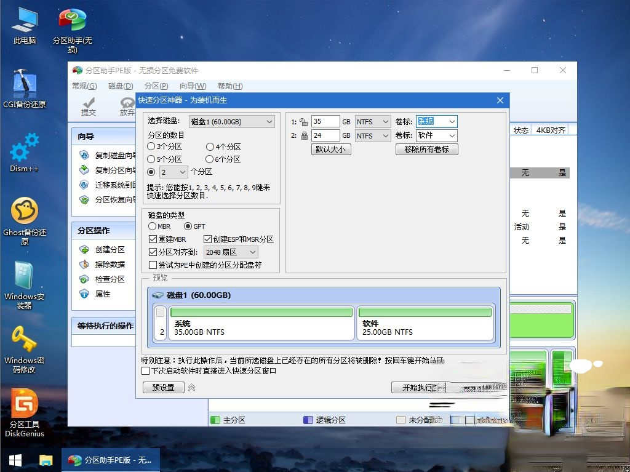The height and width of the screenshot is (472, 630).
Task: Select the 5个分区 radio option
Action: tap(151, 159)
